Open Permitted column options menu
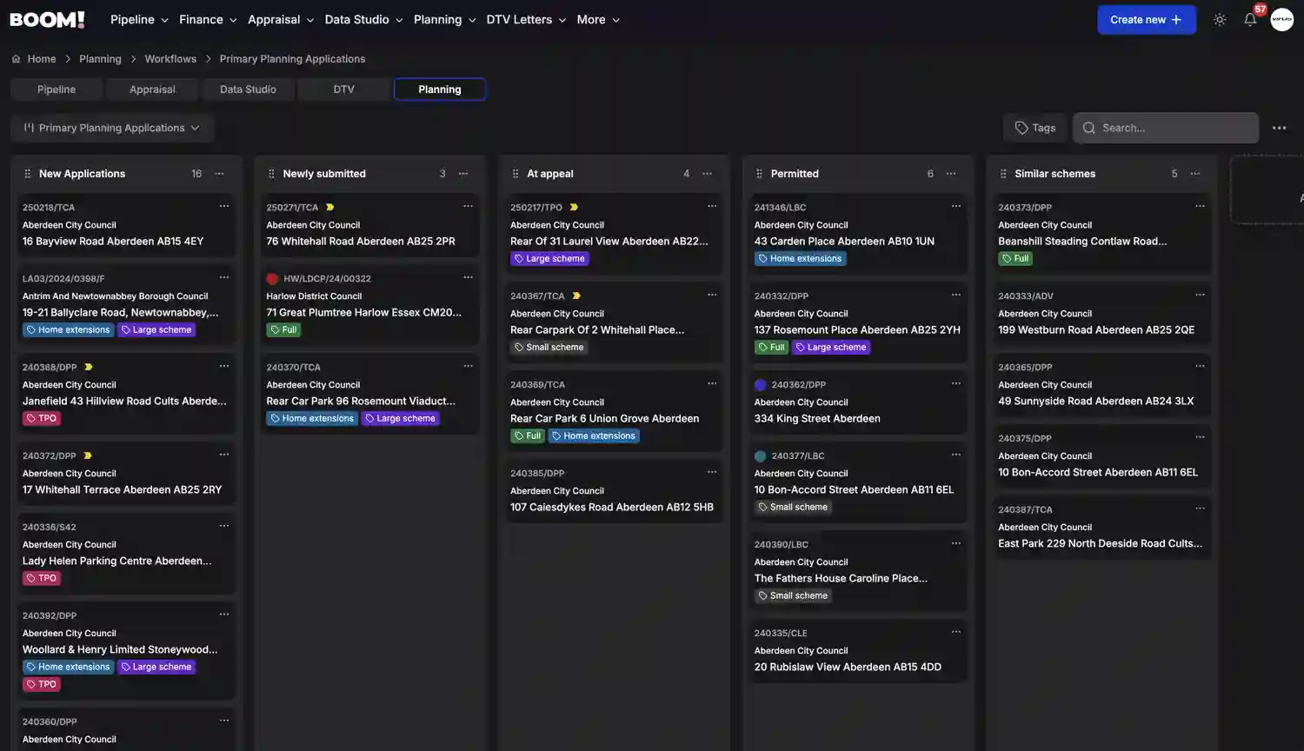 [951, 174]
